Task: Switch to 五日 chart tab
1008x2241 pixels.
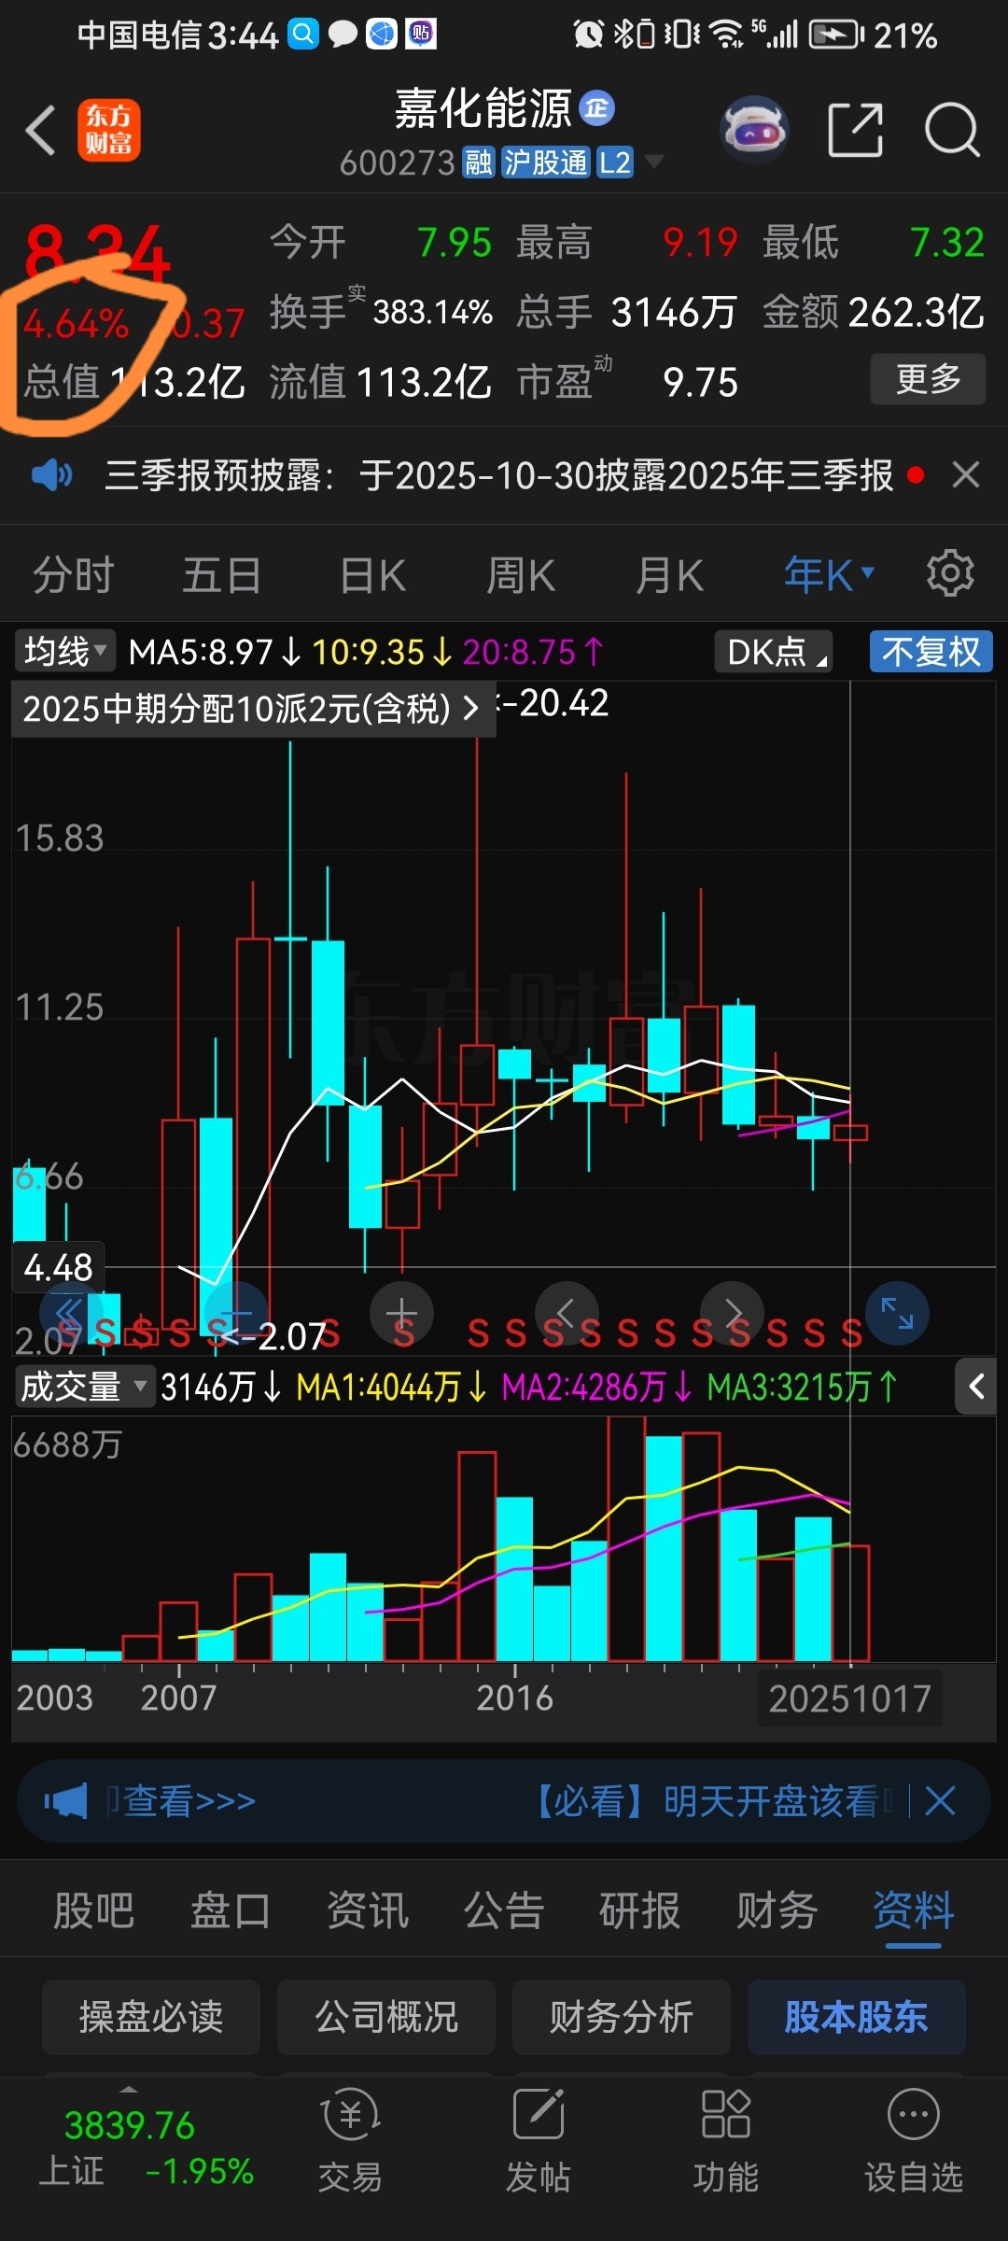Action: pyautogui.click(x=221, y=574)
